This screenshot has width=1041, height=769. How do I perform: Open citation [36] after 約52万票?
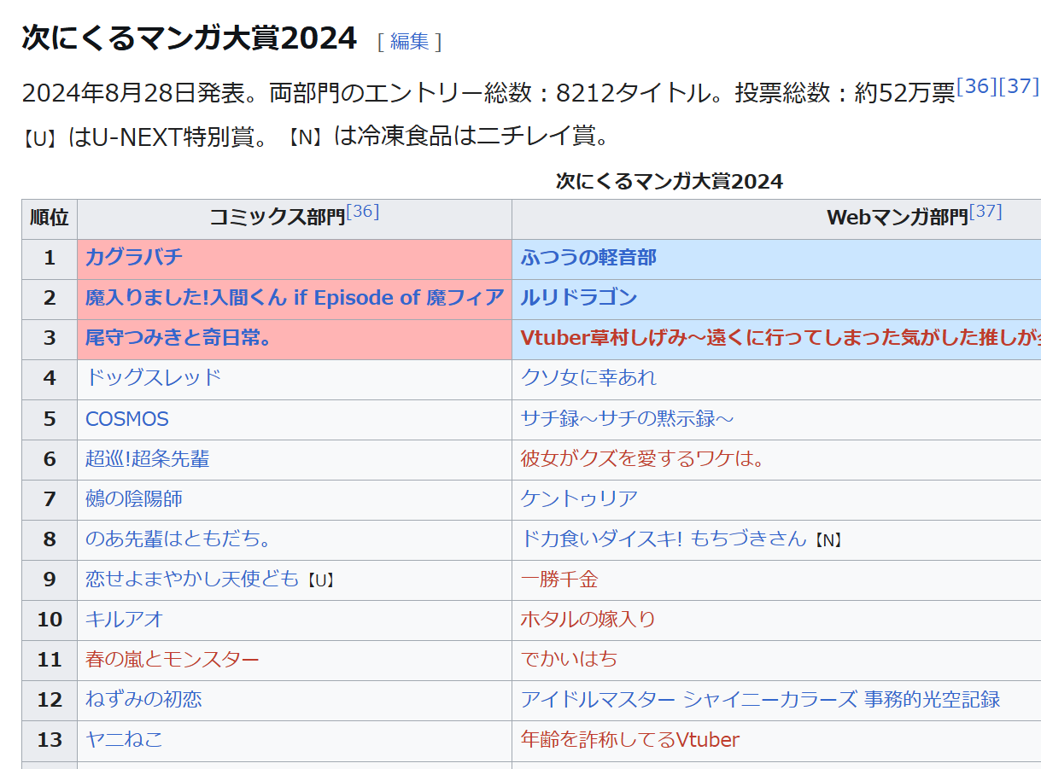point(977,85)
